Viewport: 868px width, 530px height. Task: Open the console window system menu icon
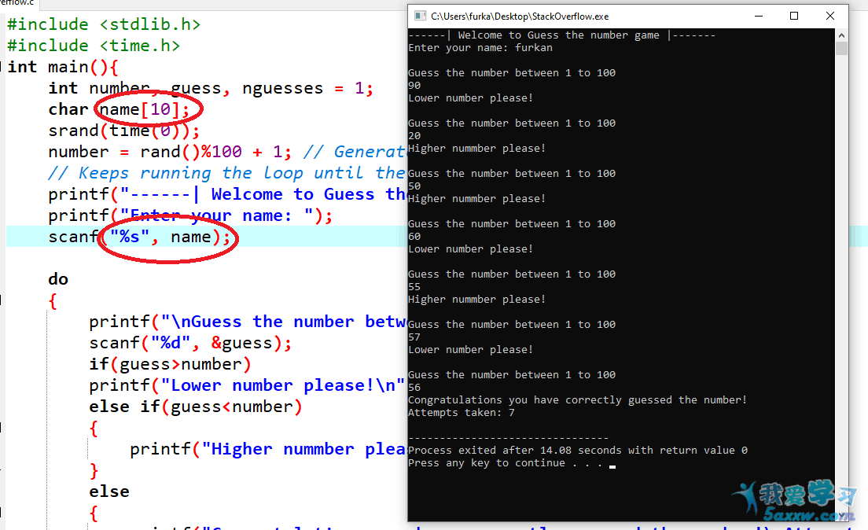pos(421,16)
